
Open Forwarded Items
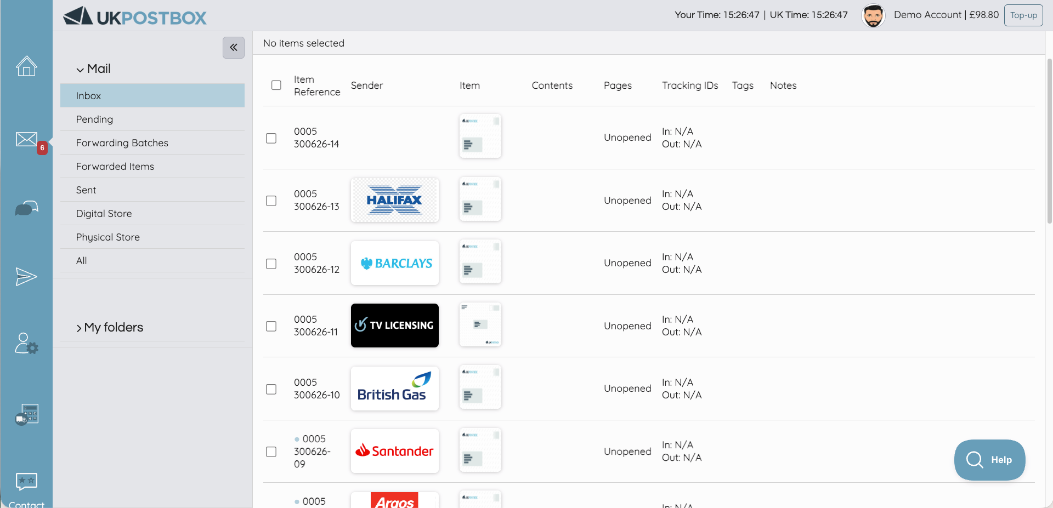tap(152, 167)
